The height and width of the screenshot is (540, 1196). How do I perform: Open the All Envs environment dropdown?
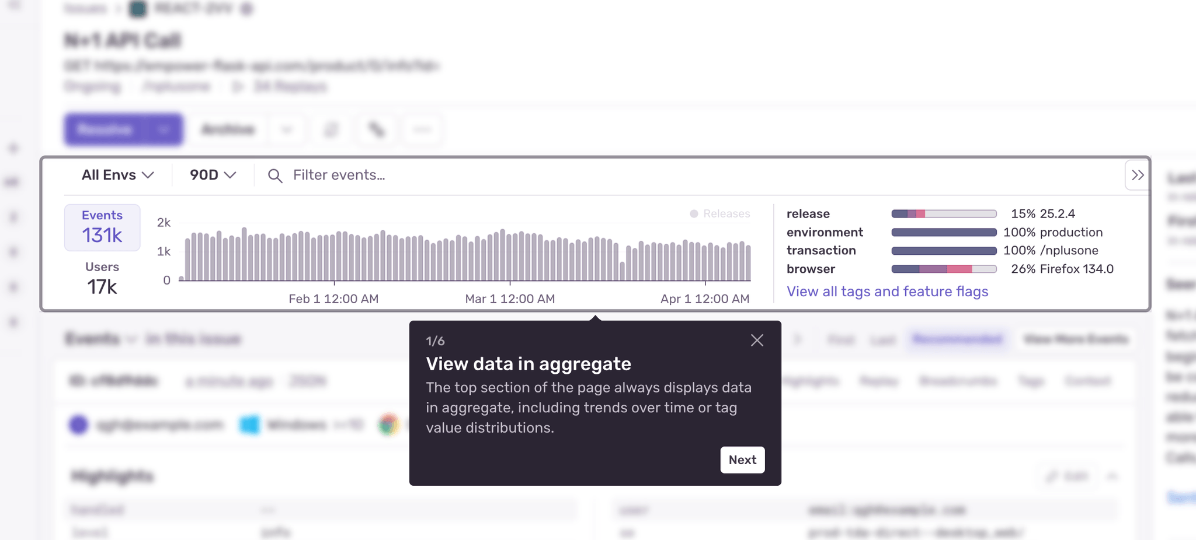117,175
